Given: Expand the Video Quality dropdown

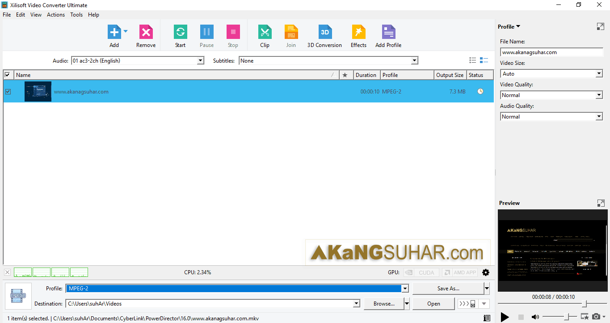Looking at the screenshot, I should point(599,95).
